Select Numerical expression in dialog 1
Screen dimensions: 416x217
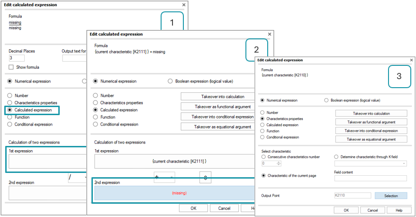tap(9, 81)
